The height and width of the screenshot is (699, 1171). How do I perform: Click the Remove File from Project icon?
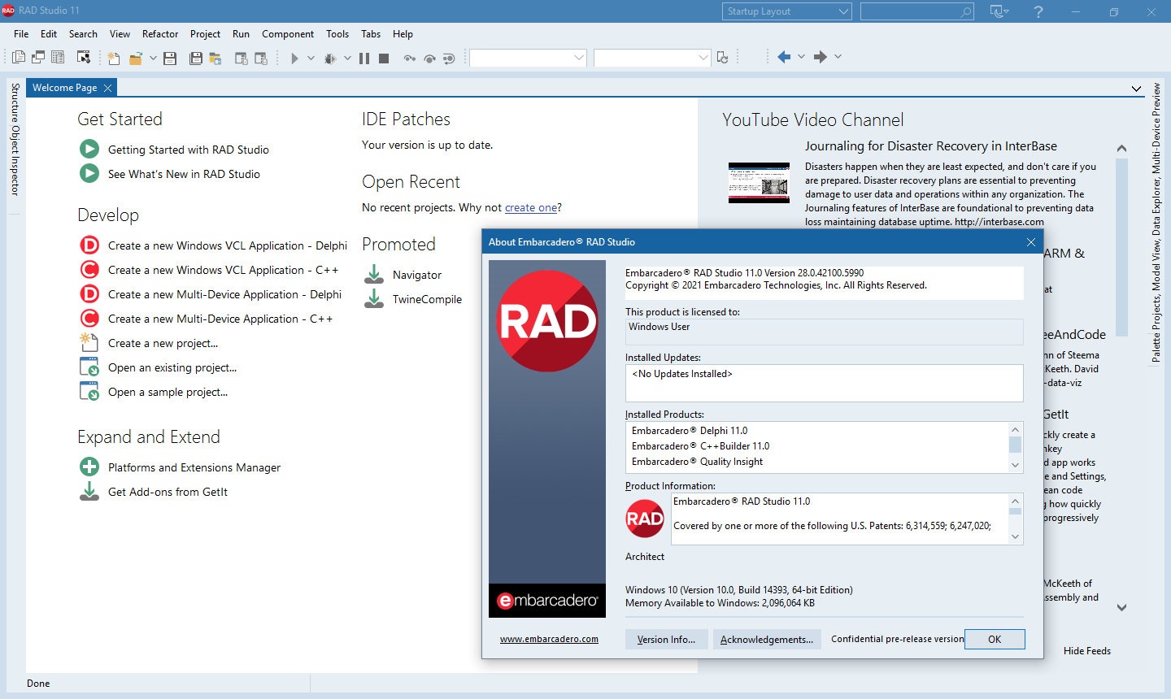point(261,58)
